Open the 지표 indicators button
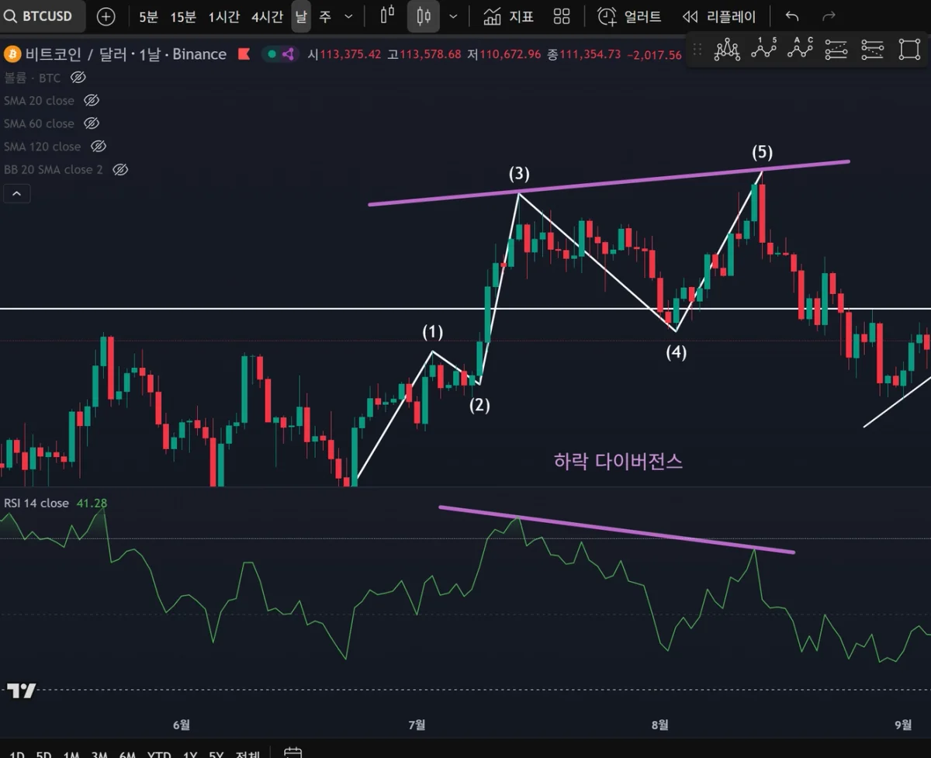Viewport: 931px width, 758px height. pyautogui.click(x=508, y=16)
